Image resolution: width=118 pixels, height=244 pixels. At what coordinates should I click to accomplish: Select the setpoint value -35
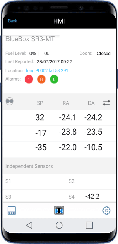(41, 148)
